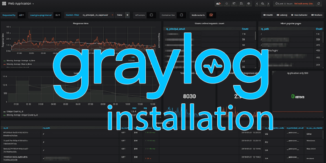Open the Health dashboard link
This screenshot has height=163, width=326.
(x=269, y=15)
